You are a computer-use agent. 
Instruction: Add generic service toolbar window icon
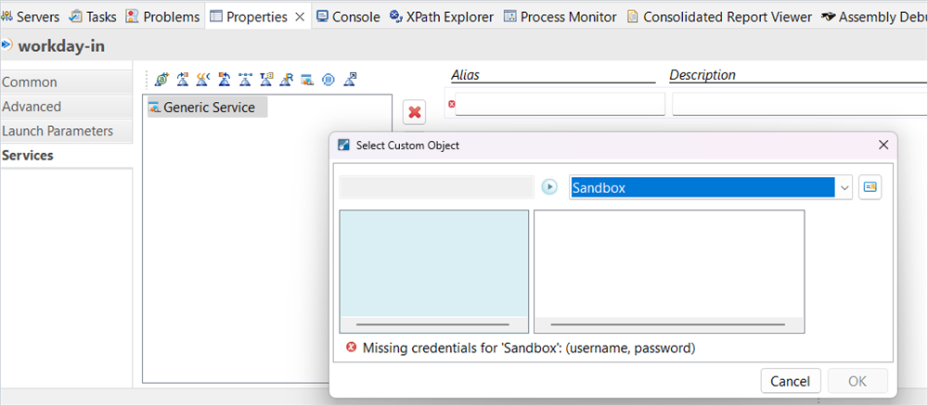tap(306, 79)
